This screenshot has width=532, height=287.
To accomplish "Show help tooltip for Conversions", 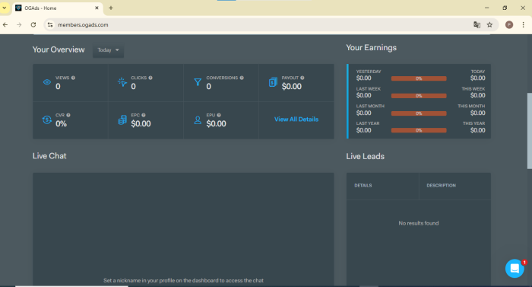I will [242, 78].
